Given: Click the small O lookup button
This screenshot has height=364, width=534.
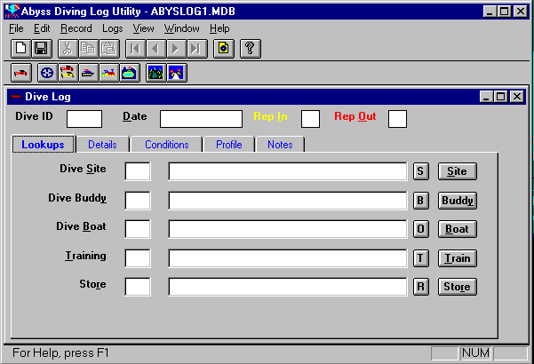Looking at the screenshot, I should 421,229.
